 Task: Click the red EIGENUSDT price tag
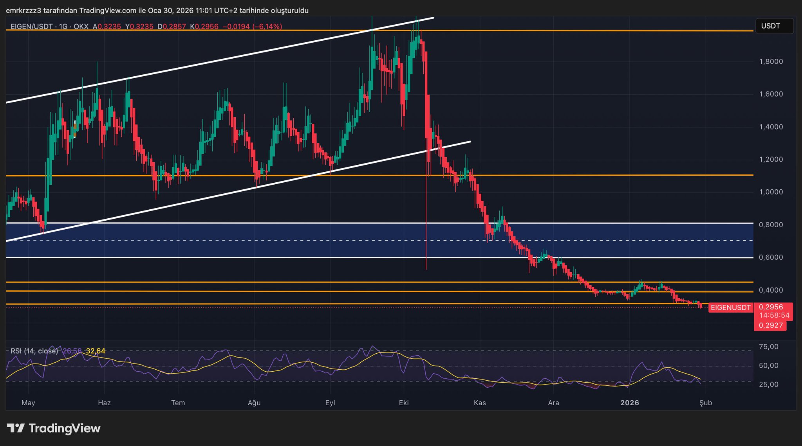pyautogui.click(x=730, y=308)
